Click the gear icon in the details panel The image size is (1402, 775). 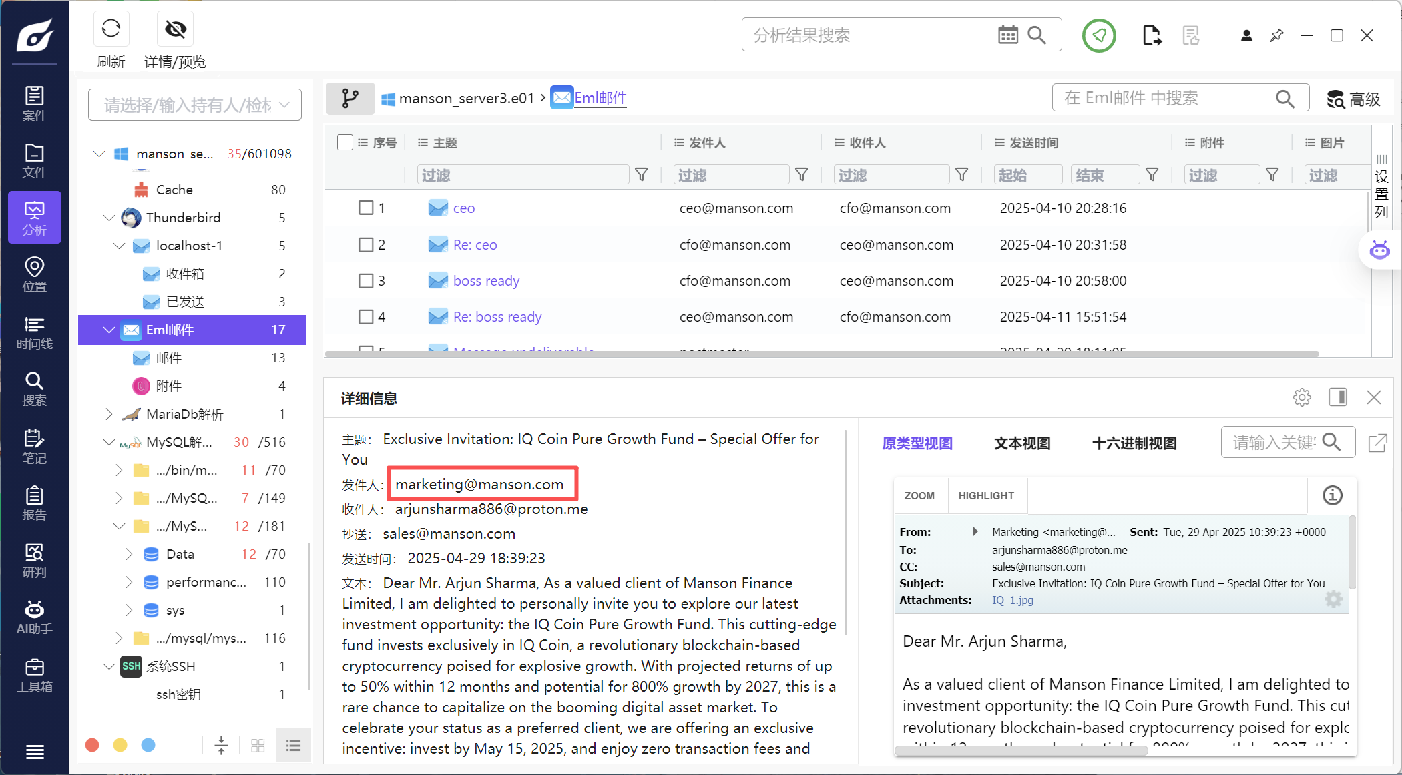(x=1301, y=398)
